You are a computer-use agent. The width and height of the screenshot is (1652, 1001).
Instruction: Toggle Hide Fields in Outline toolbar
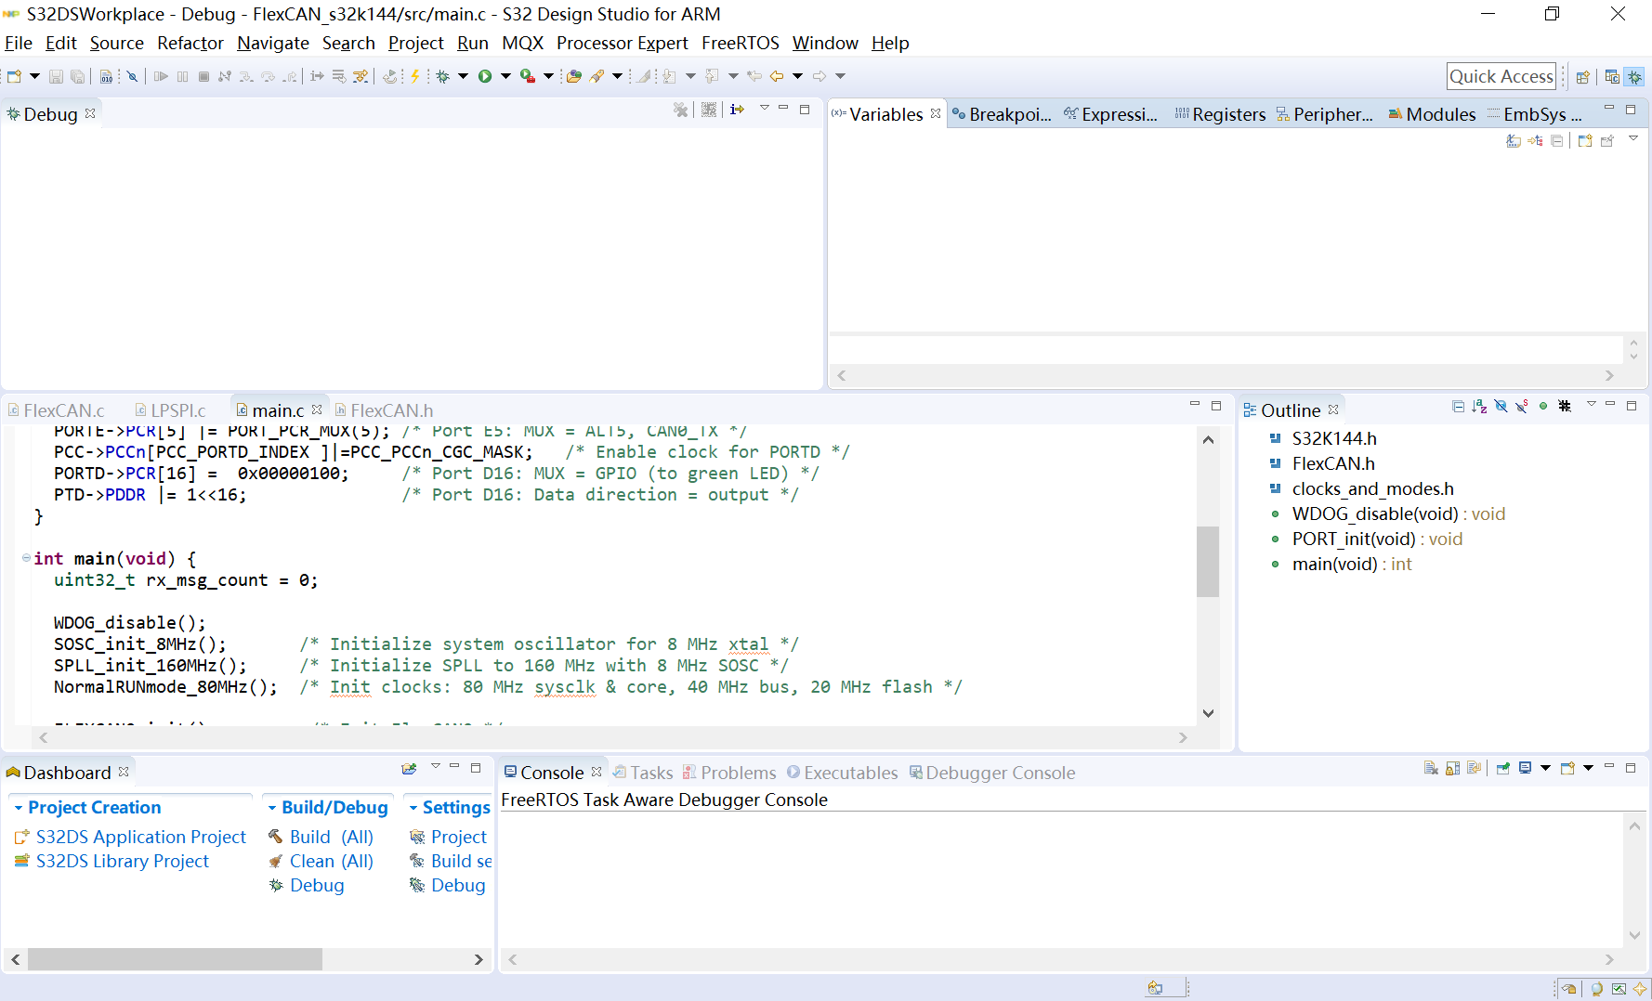(x=1501, y=407)
